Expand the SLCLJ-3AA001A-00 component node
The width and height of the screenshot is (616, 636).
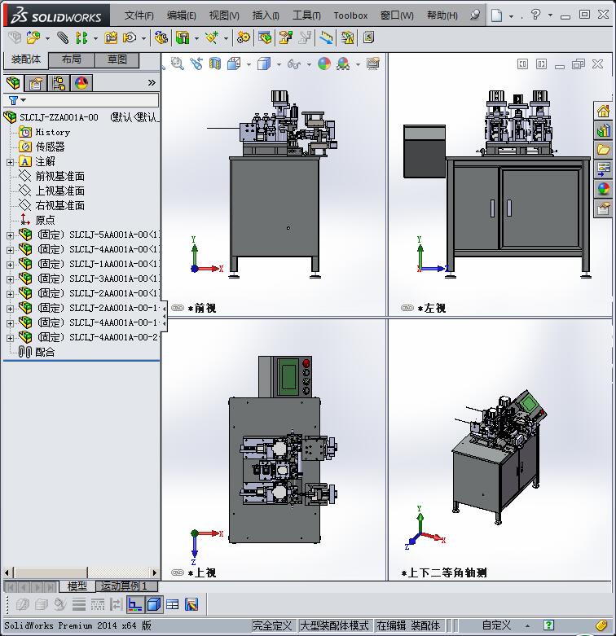pos(10,279)
